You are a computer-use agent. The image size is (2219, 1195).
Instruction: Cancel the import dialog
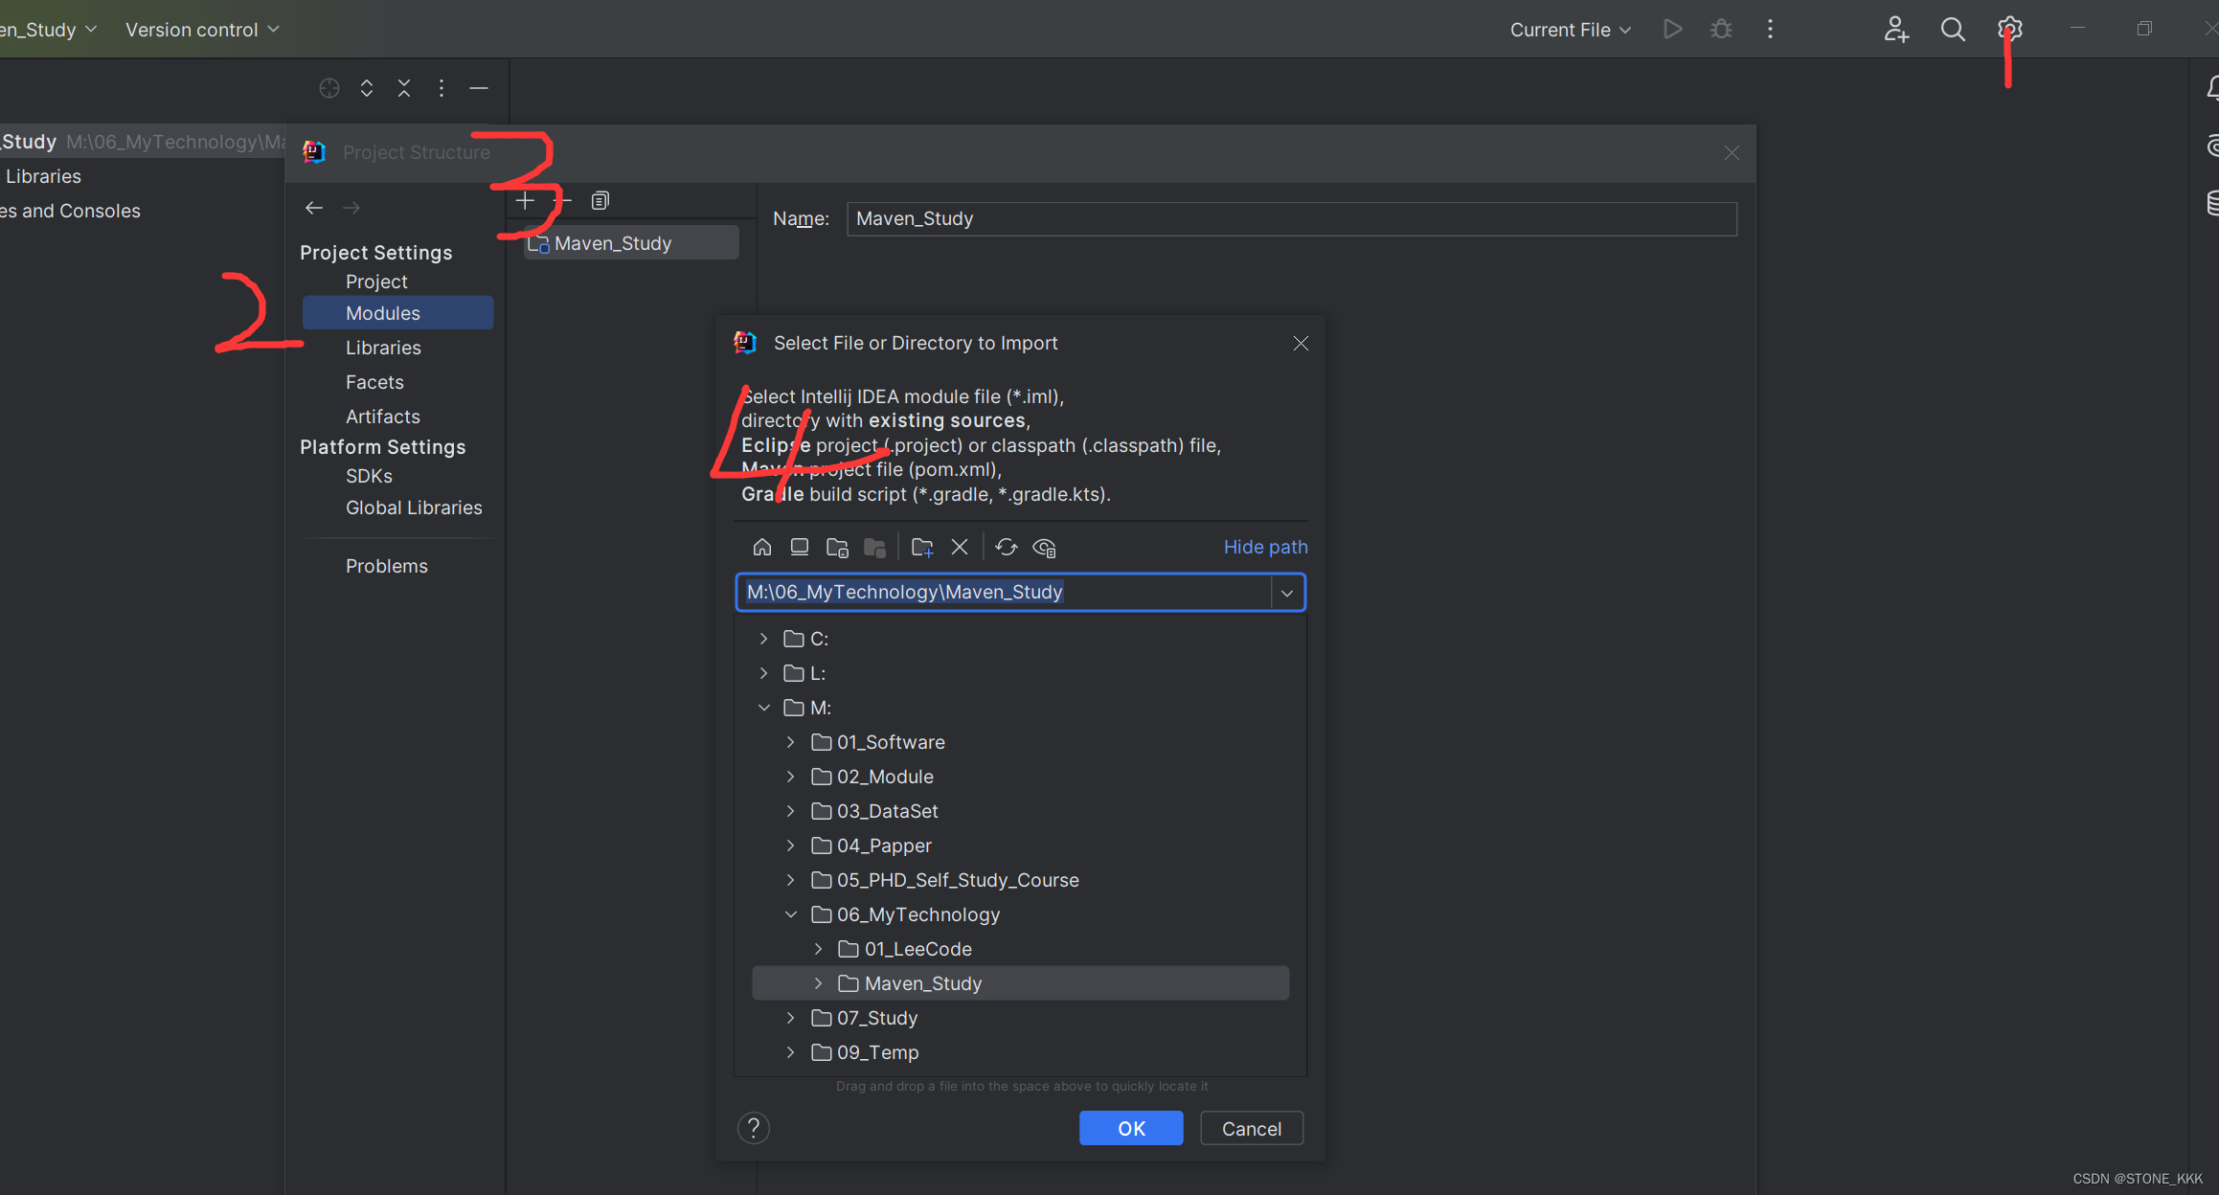(x=1252, y=1128)
